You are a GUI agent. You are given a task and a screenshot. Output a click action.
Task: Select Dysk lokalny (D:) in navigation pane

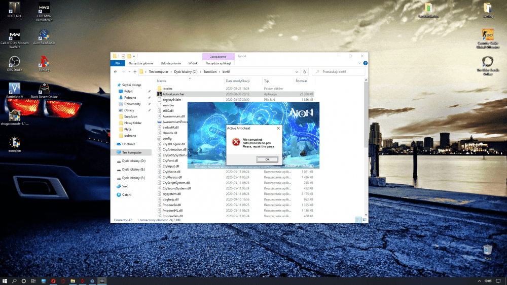pos(133,161)
